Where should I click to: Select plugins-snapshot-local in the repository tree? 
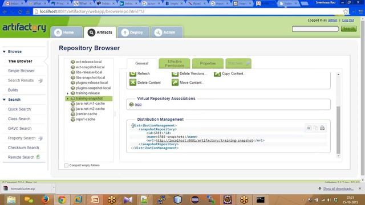(x=93, y=88)
